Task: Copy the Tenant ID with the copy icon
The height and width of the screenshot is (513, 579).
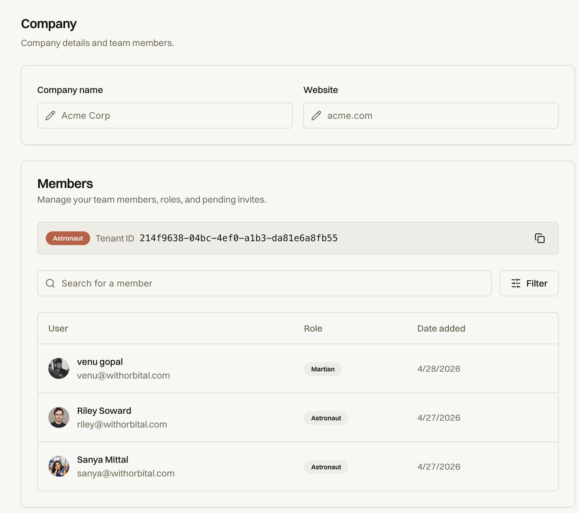Action: click(540, 238)
